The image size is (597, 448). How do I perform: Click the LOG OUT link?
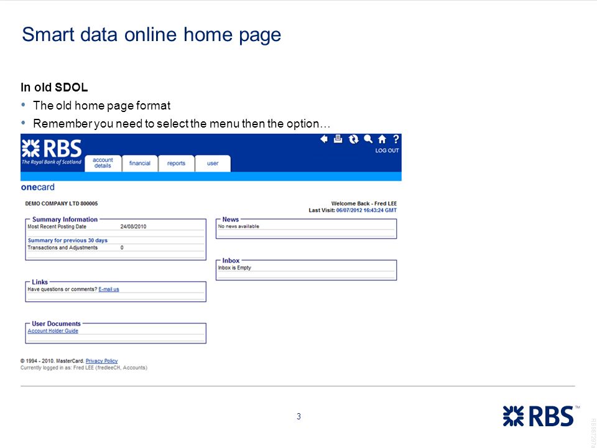tap(387, 151)
